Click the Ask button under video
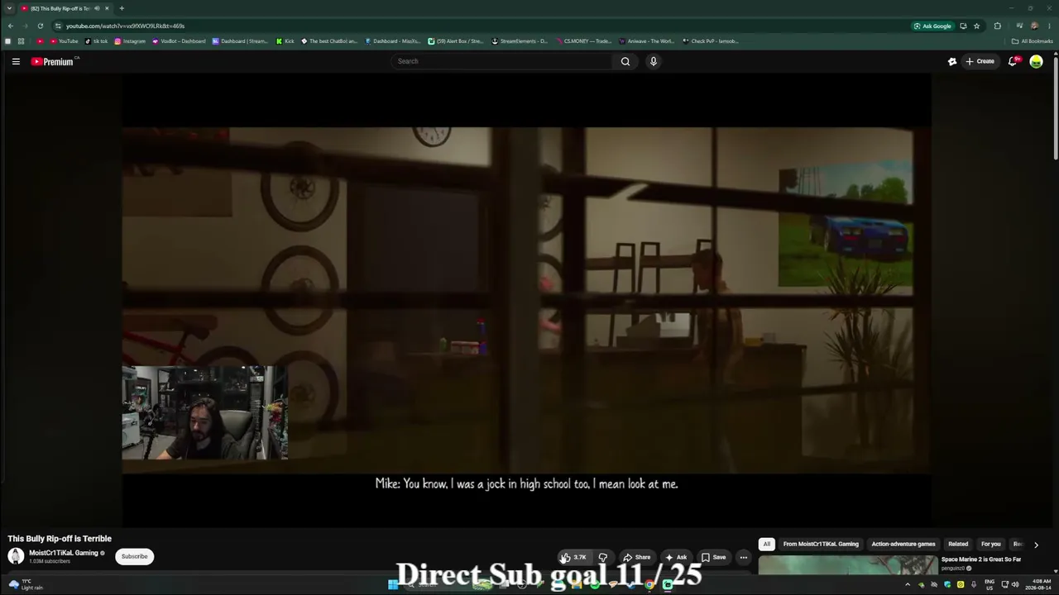This screenshot has height=595, width=1059. click(676, 557)
